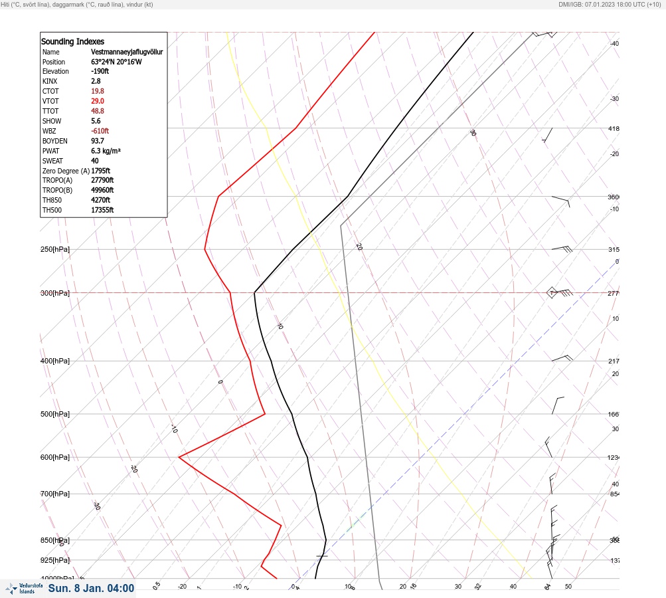Click the TH850 value 4270ft

pyautogui.click(x=101, y=200)
